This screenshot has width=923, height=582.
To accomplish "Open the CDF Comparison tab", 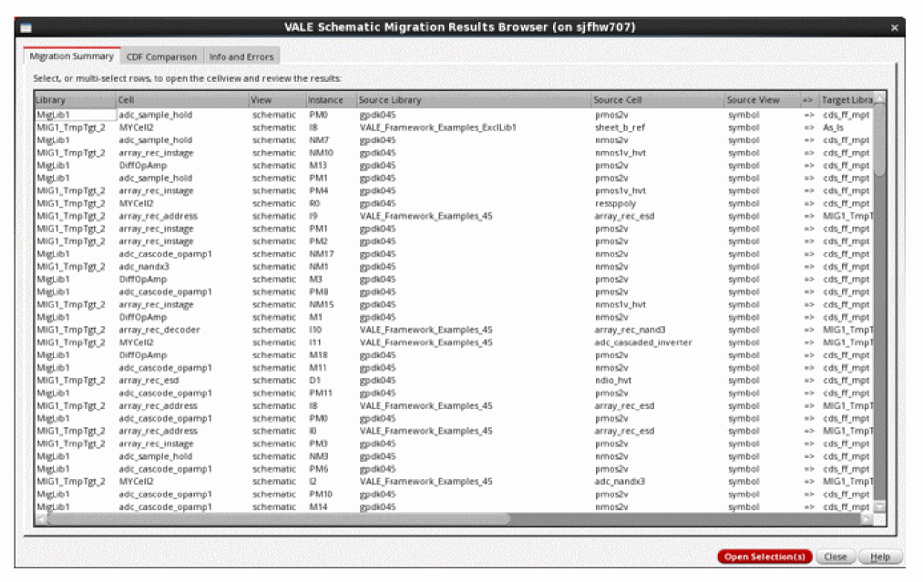I will (161, 56).
